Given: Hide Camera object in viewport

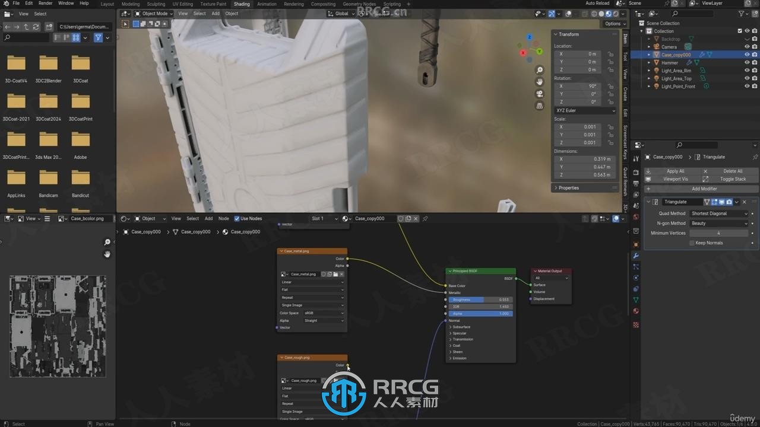Looking at the screenshot, I should [x=747, y=46].
